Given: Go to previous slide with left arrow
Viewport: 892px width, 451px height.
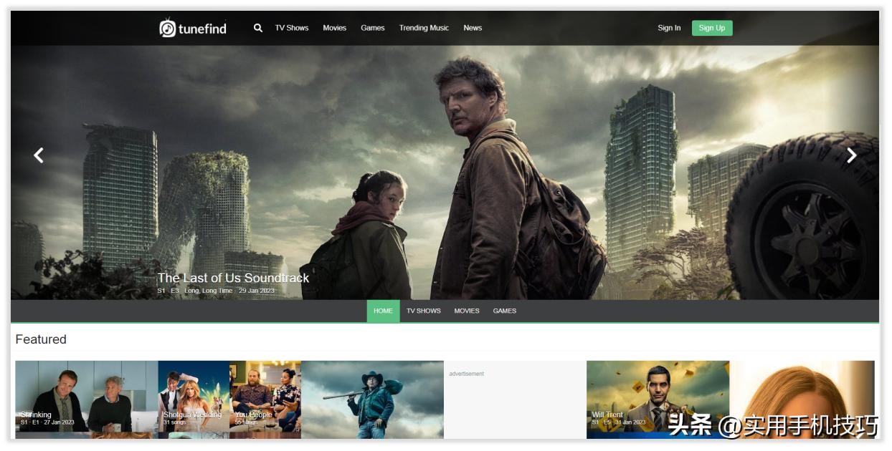Looking at the screenshot, I should pos(39,155).
